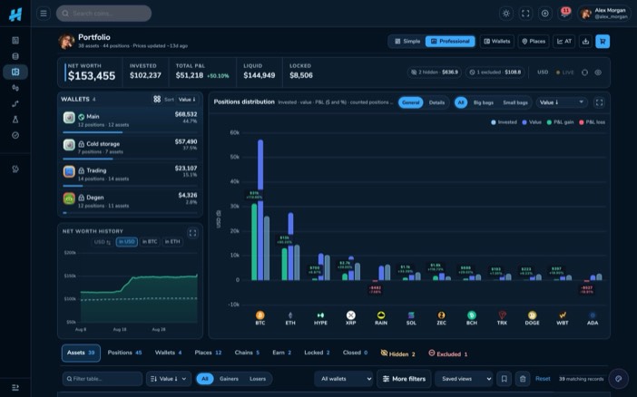Open the More filters panel

(x=404, y=379)
